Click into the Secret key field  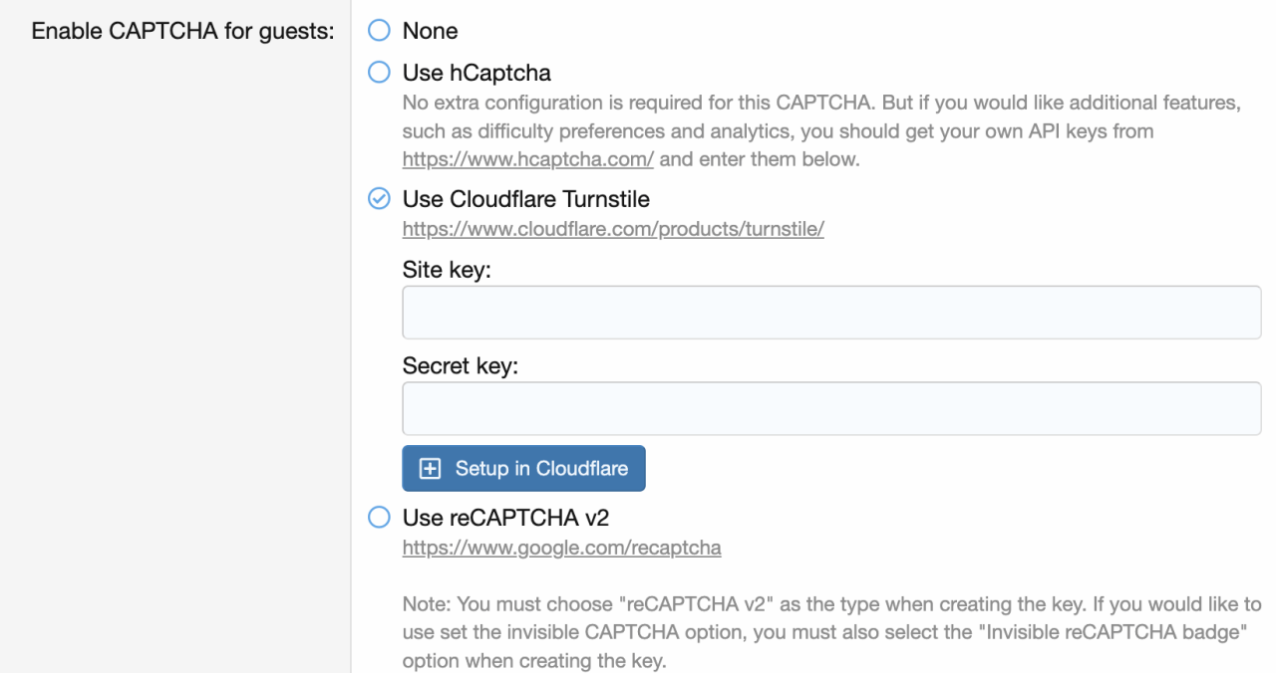pyautogui.click(x=831, y=409)
